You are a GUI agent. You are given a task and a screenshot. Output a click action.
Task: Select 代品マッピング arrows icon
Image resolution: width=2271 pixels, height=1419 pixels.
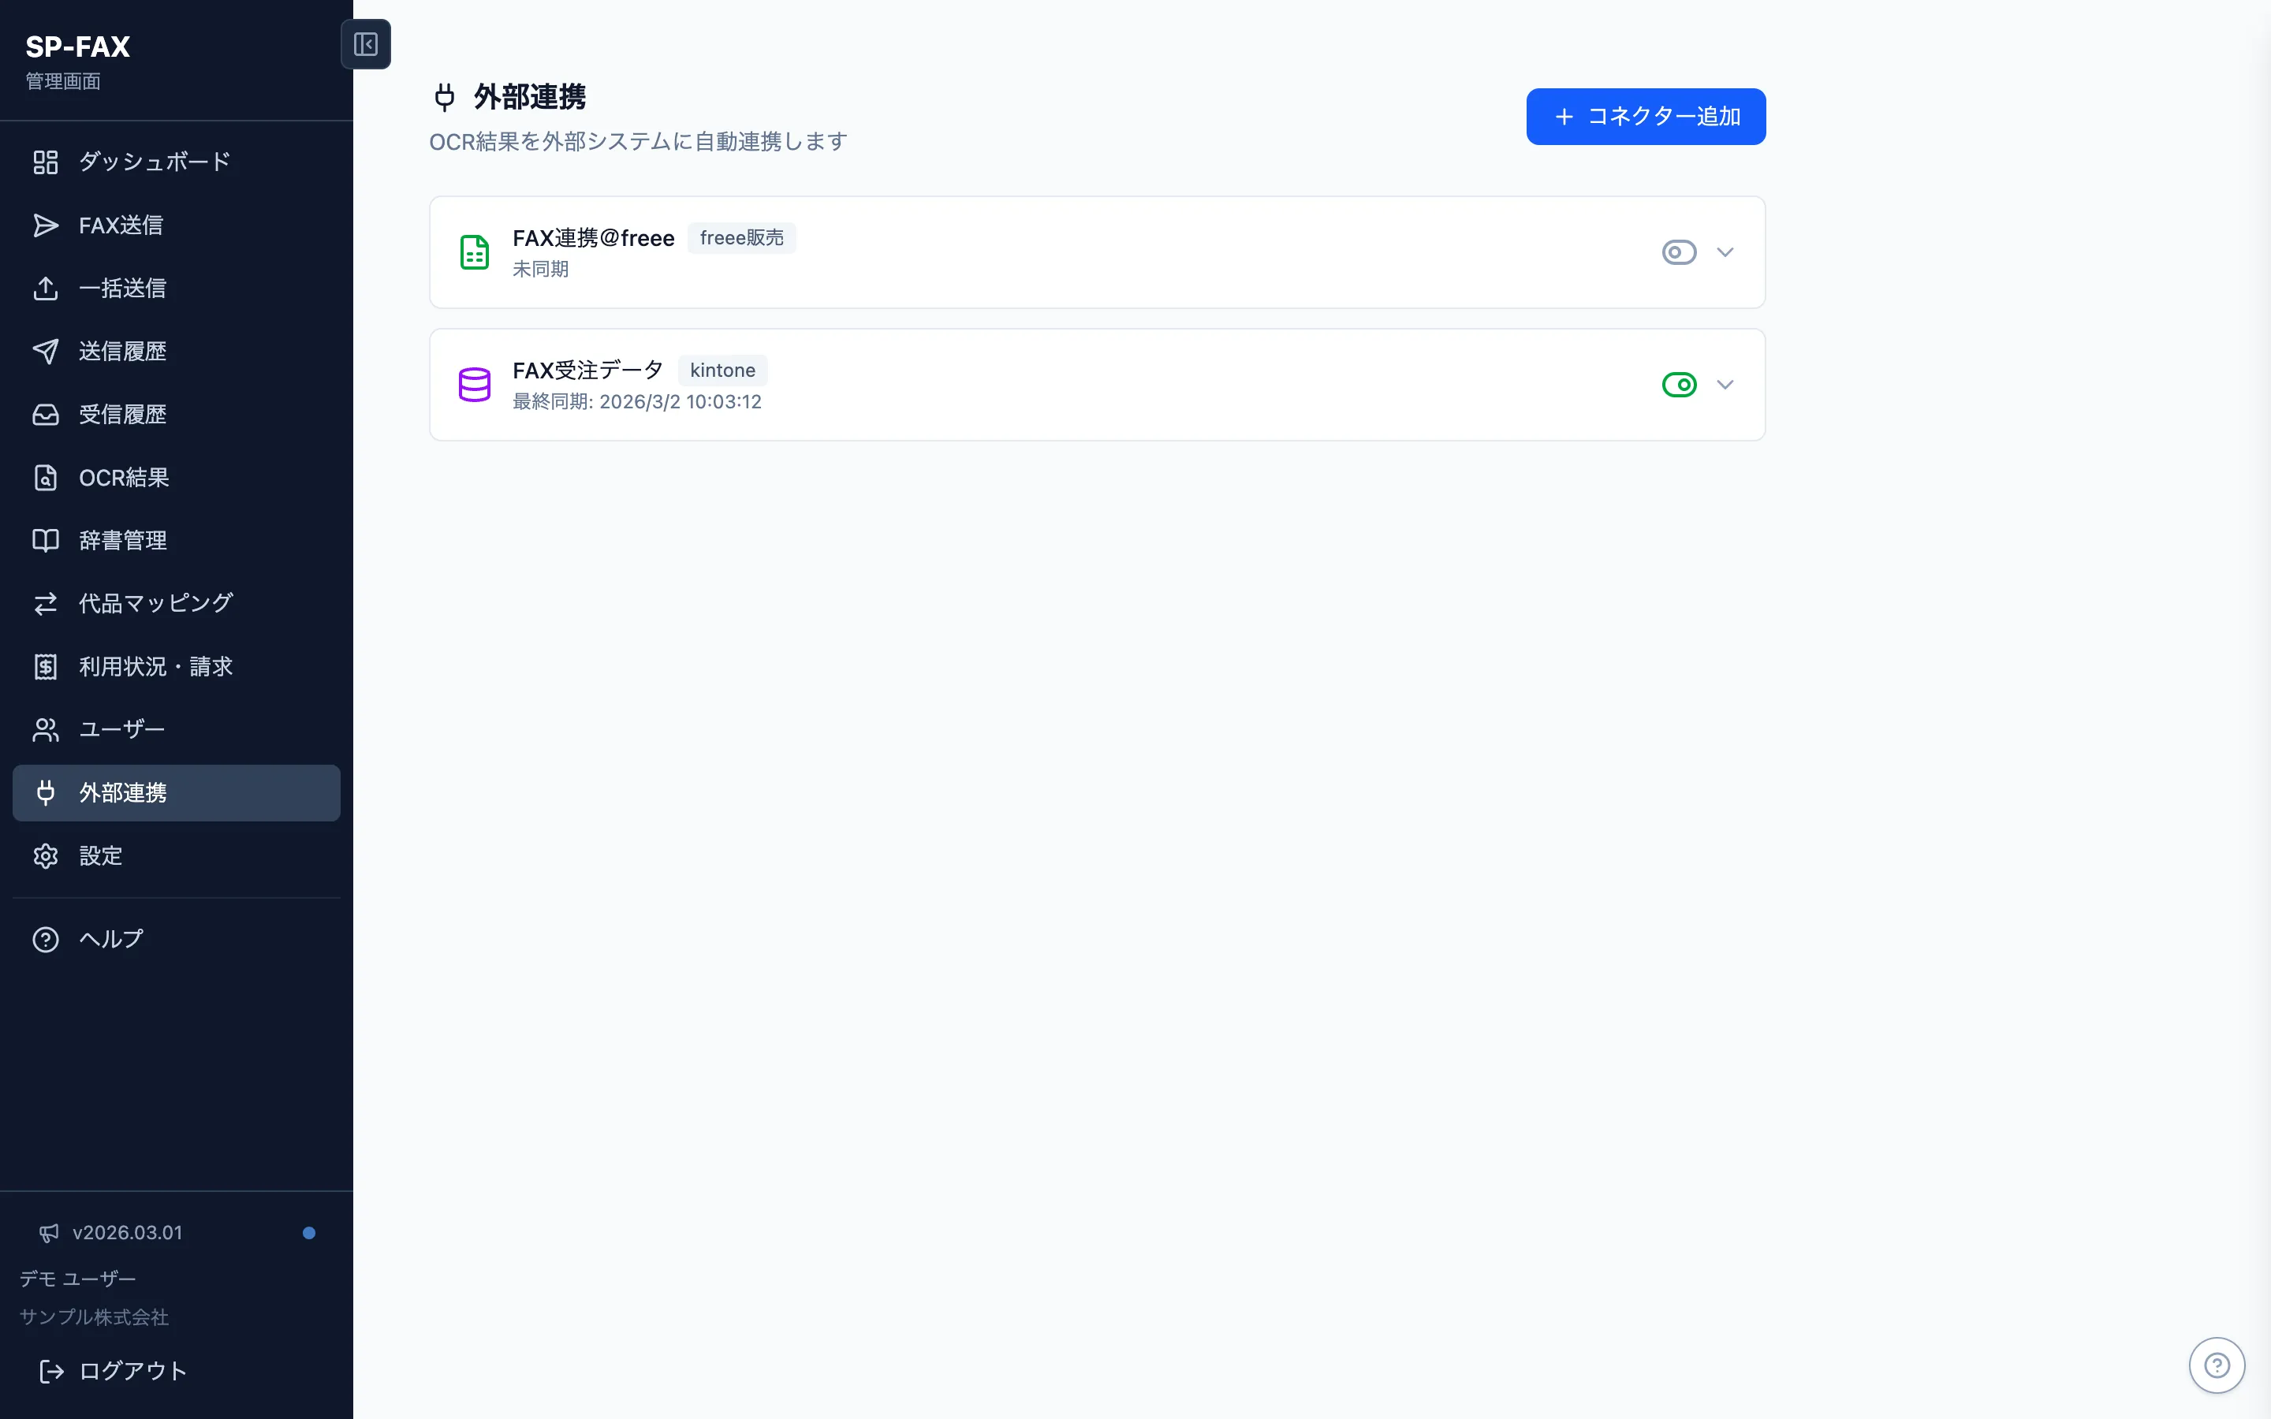[46, 603]
